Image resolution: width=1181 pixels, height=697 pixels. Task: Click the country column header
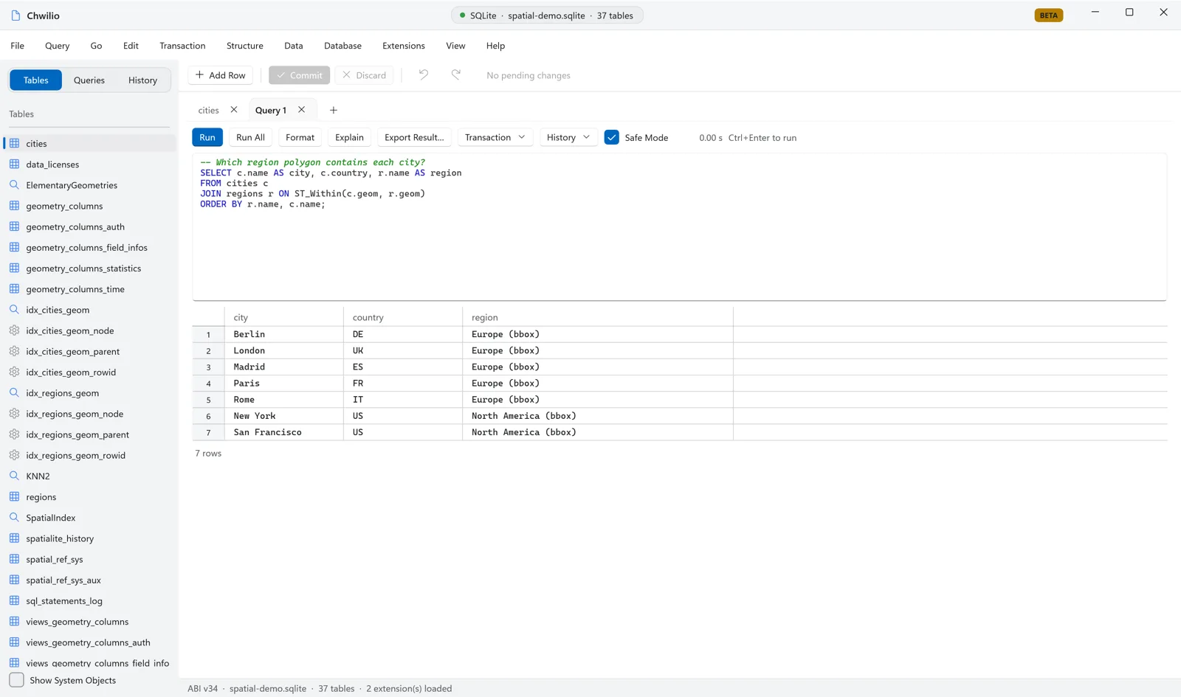coord(403,317)
